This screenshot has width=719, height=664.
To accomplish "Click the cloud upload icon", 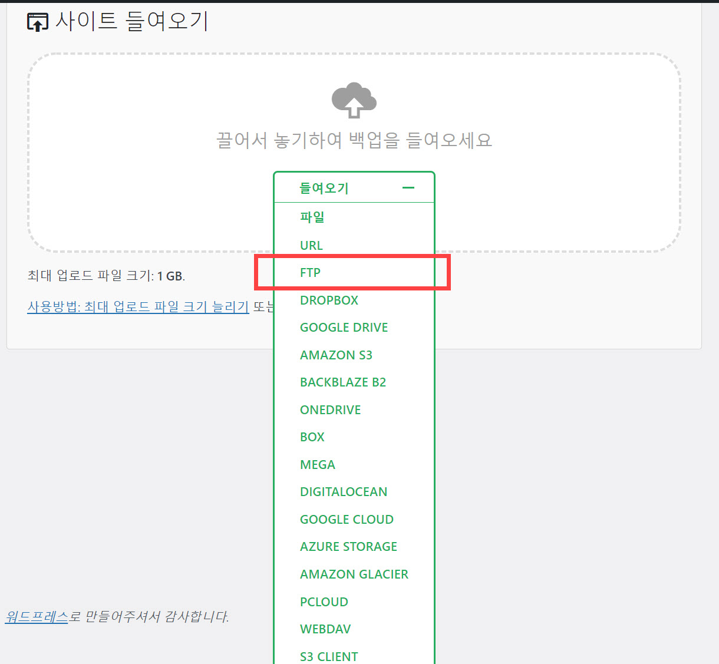I will click(x=354, y=100).
